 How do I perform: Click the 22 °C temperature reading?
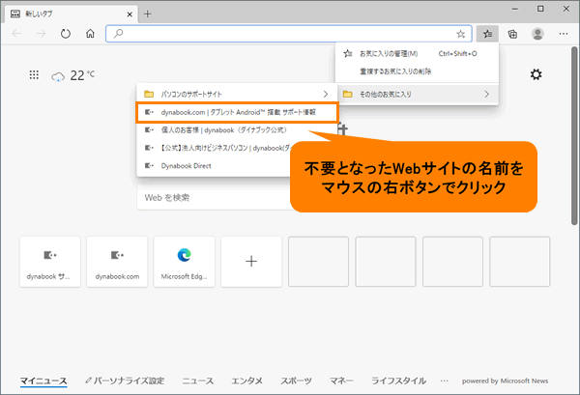click(82, 75)
